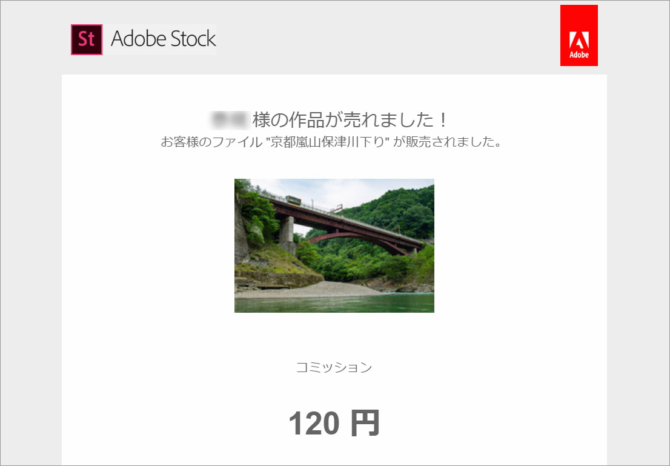Click the text が販売されました。

coord(448,142)
